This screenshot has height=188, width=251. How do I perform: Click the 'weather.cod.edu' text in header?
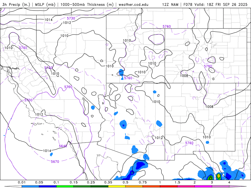[133, 4]
